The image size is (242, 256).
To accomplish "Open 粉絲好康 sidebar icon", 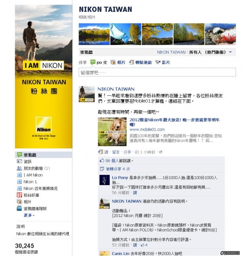I will [x=19, y=195].
